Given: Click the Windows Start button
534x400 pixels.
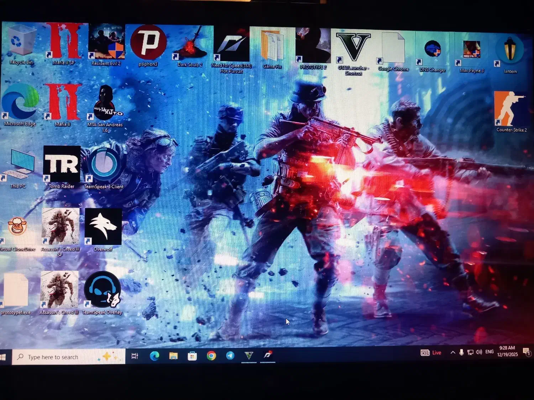Looking at the screenshot, I should click(4, 357).
